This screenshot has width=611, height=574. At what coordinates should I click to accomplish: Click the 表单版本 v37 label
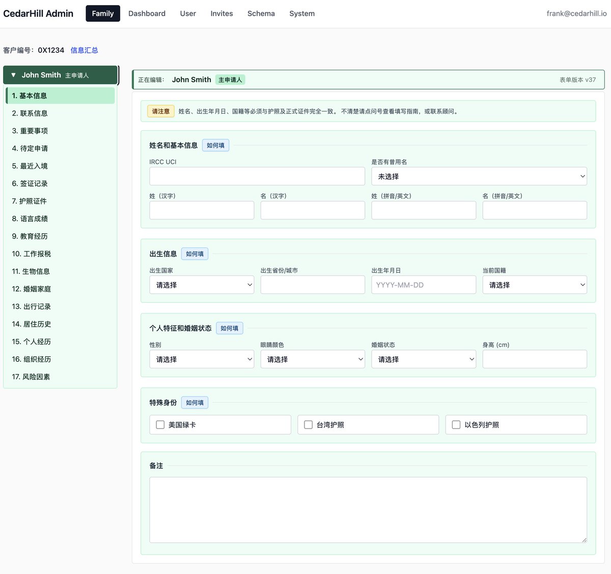coord(577,80)
